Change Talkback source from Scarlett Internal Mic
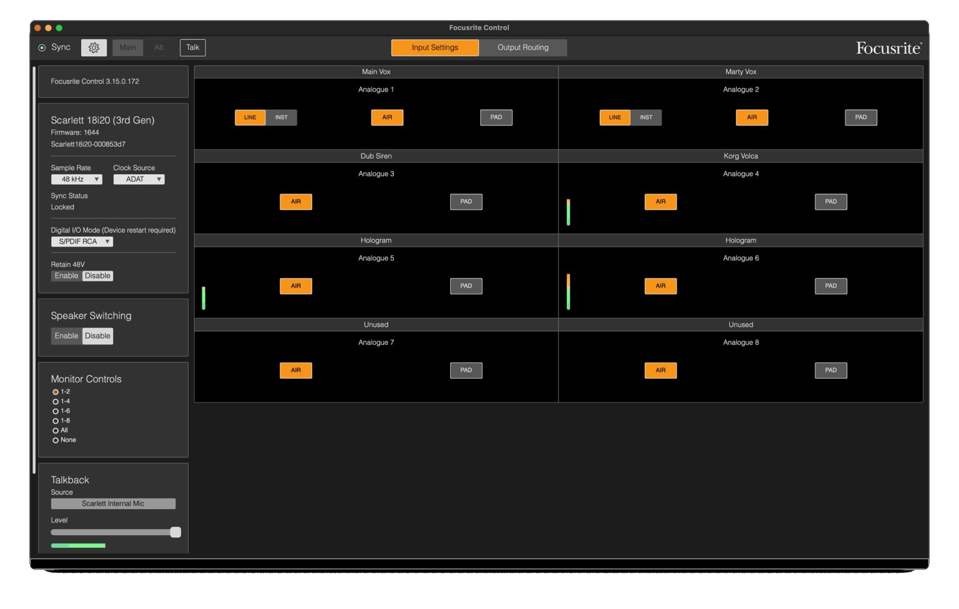The image size is (959, 609). point(113,504)
